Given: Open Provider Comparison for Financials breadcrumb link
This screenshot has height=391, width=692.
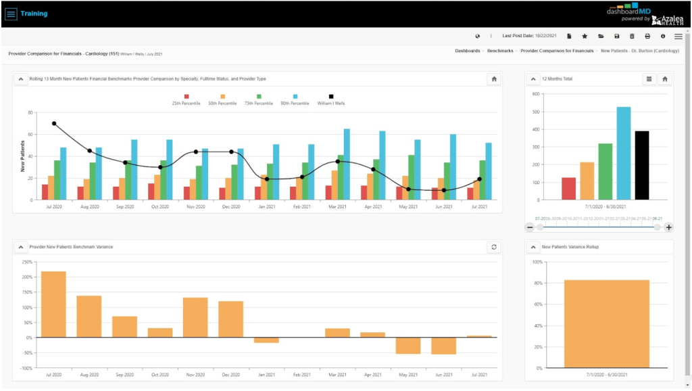Looking at the screenshot, I should click(558, 51).
